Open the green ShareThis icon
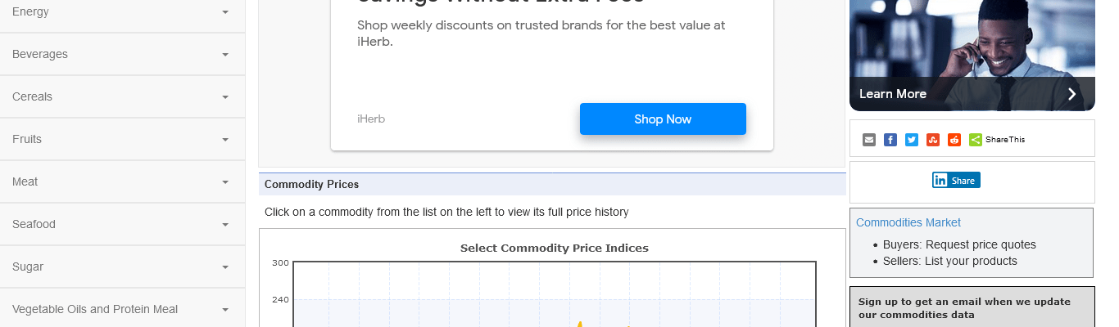Viewport: 1119px width, 327px height. pos(976,140)
